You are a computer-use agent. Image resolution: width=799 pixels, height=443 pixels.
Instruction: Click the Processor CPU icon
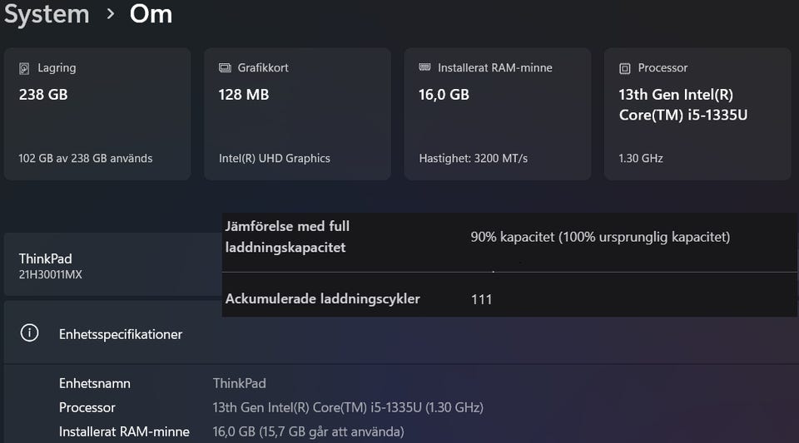pos(624,68)
